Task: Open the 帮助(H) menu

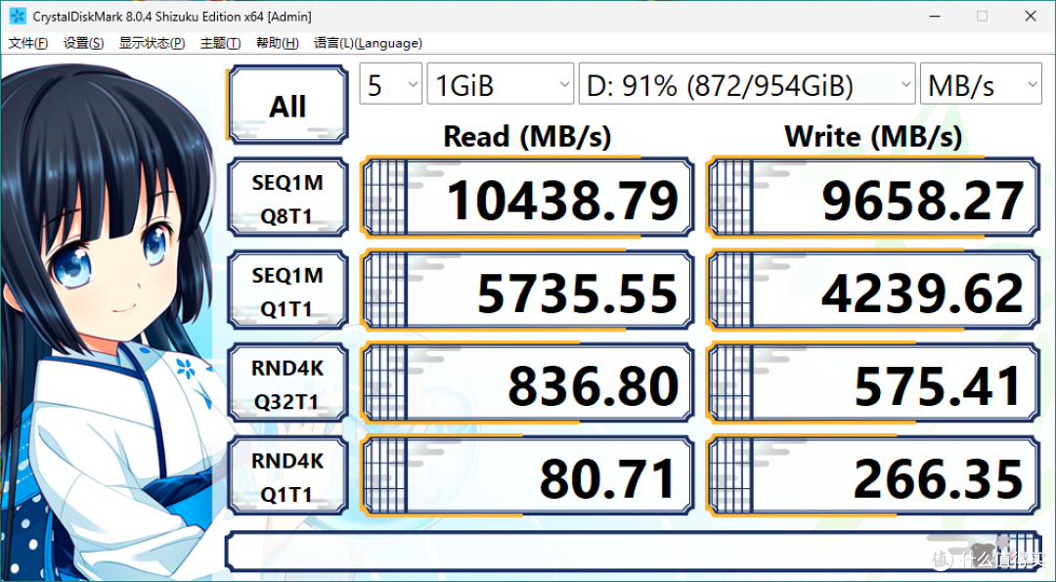Action: 278,43
